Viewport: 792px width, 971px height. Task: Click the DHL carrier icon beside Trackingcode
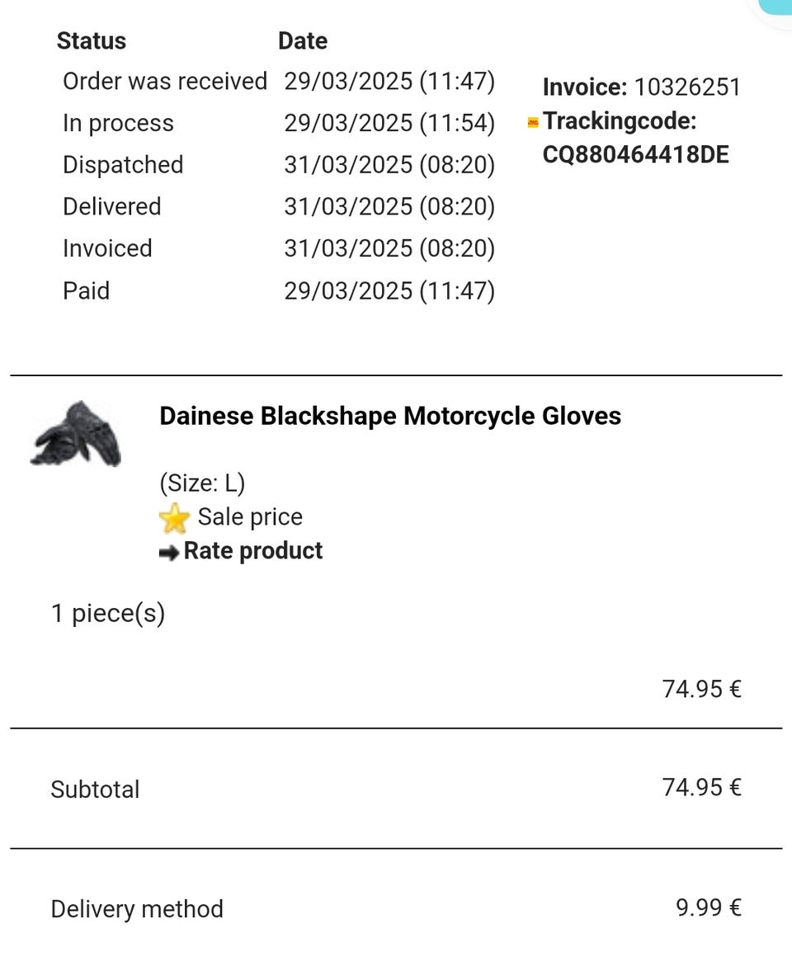tap(533, 122)
